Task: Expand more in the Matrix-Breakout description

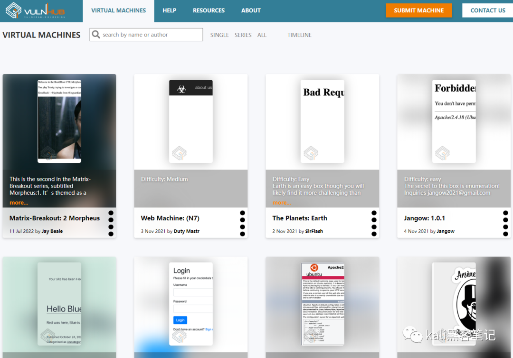Action: click(19, 203)
